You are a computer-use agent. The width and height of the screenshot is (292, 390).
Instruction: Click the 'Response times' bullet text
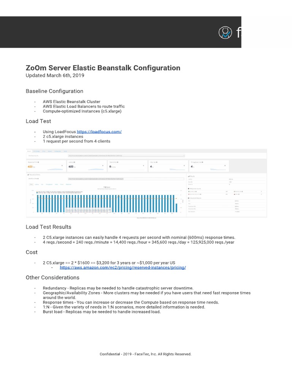pos(131,302)
